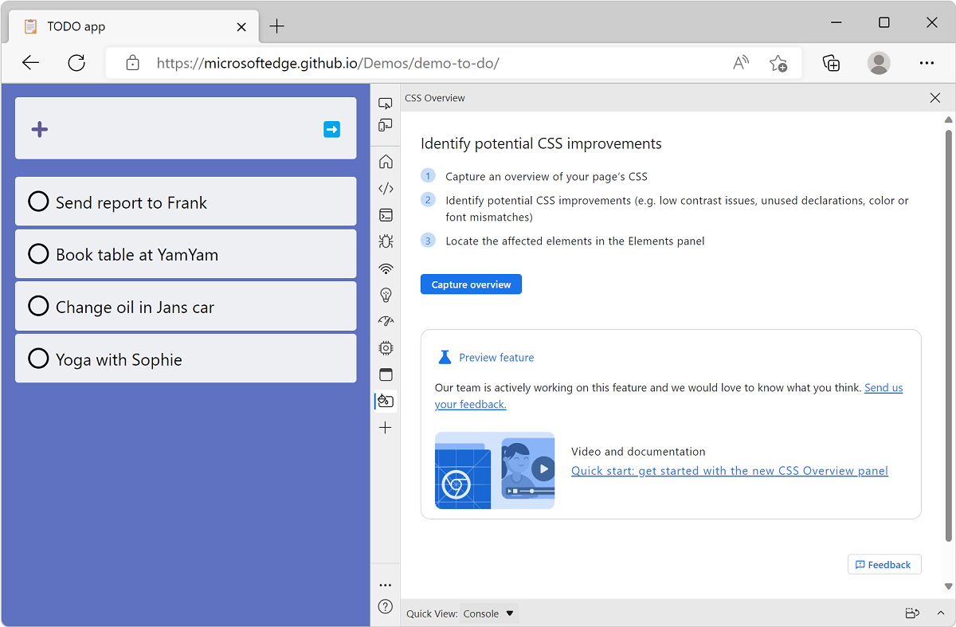Toggle device emulation mode
The width and height of the screenshot is (956, 627).
pyautogui.click(x=386, y=125)
